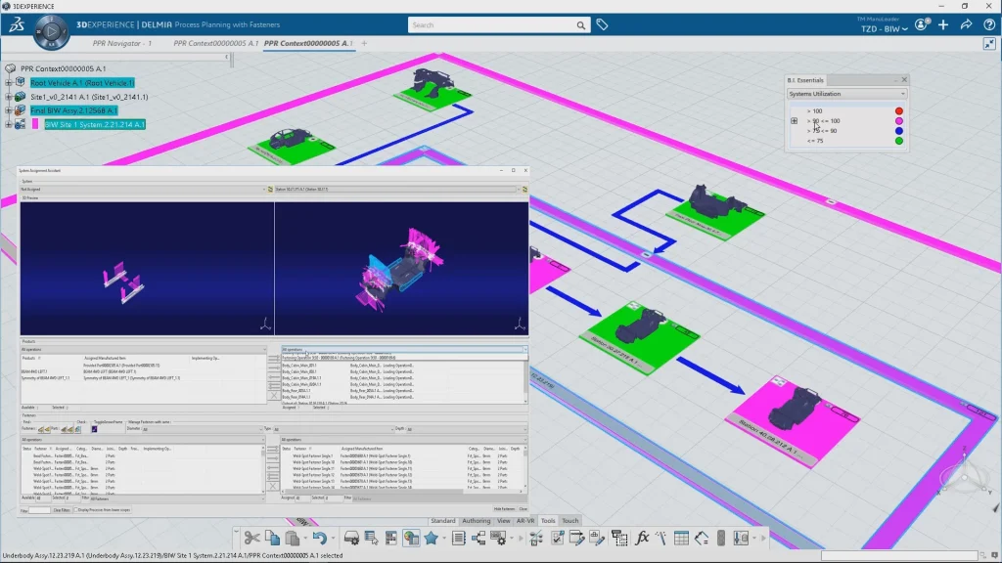Screen dimensions: 1002x563
Task: Click the Share arrow icon
Action: click(x=966, y=24)
